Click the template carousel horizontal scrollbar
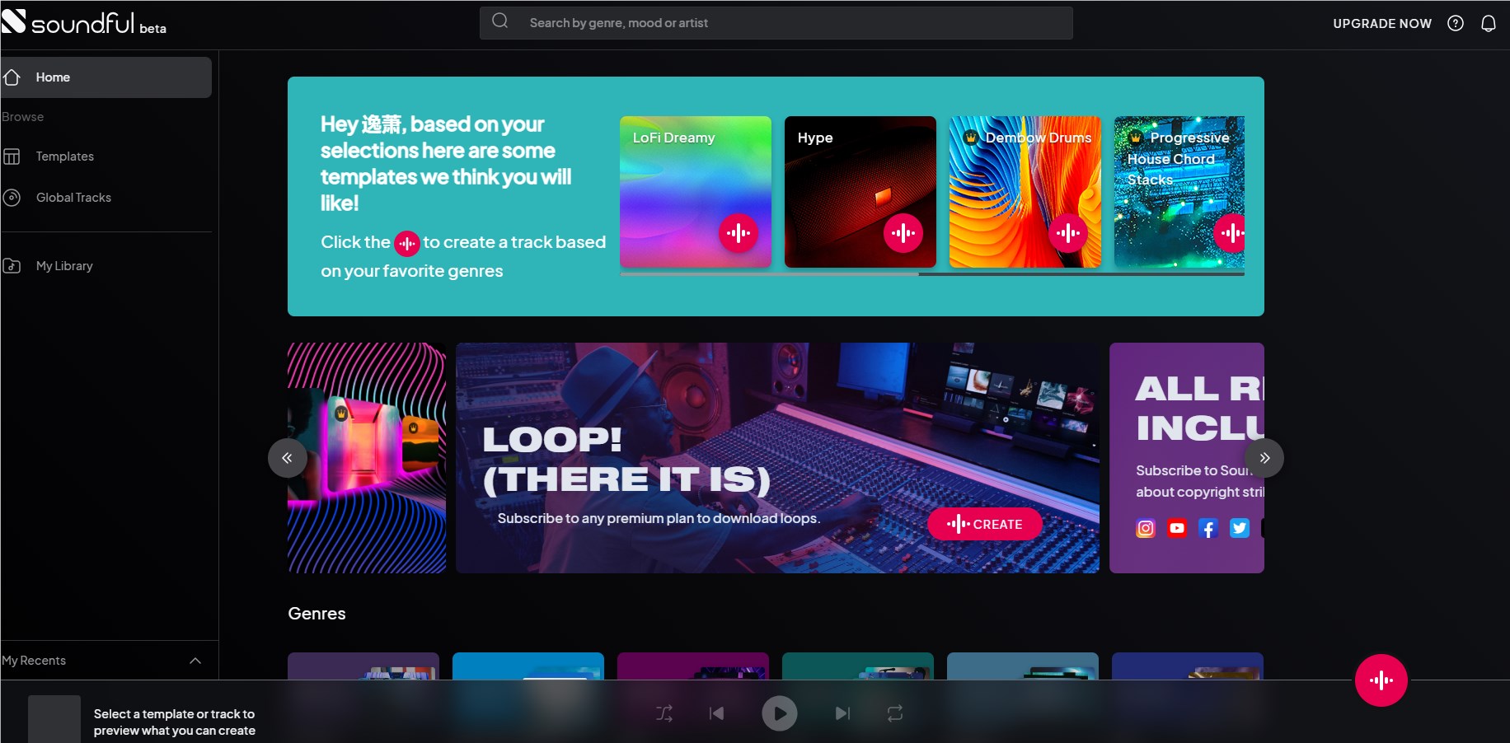The height and width of the screenshot is (743, 1510). [x=769, y=274]
